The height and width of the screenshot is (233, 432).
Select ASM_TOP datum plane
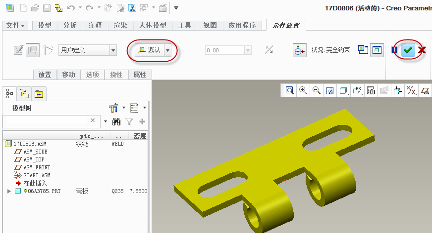(x=34, y=159)
